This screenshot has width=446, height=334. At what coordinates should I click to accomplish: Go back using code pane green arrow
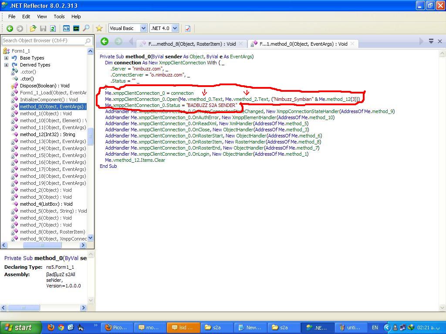point(105,41)
